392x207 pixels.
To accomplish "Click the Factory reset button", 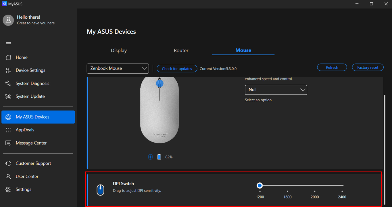I will (x=368, y=67).
